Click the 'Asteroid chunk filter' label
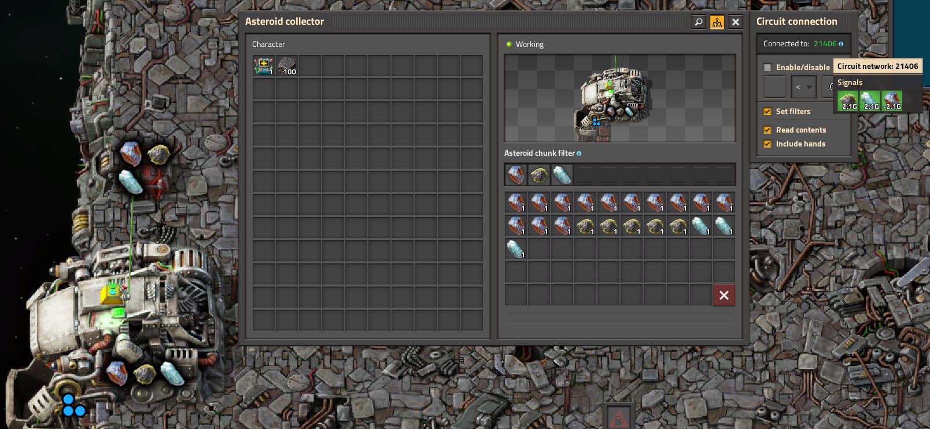This screenshot has height=429, width=930. coord(539,153)
